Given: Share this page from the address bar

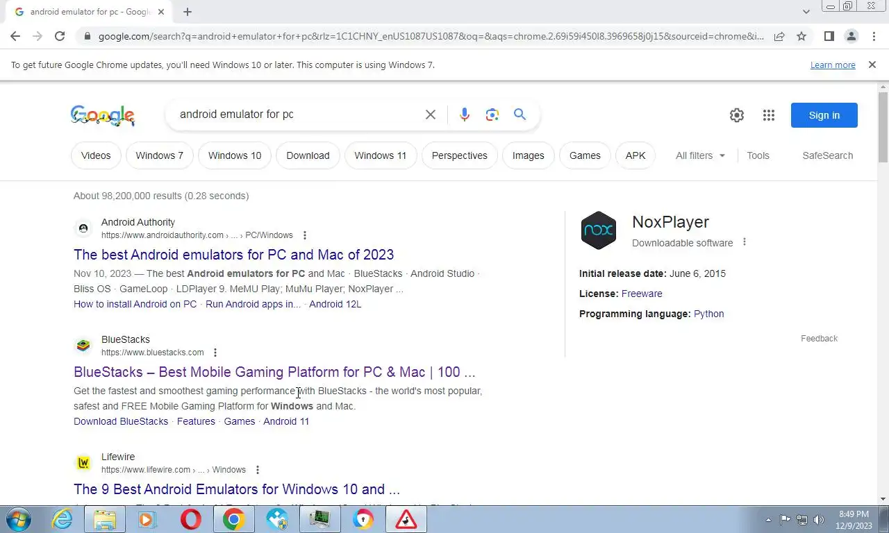Looking at the screenshot, I should pyautogui.click(x=779, y=36).
